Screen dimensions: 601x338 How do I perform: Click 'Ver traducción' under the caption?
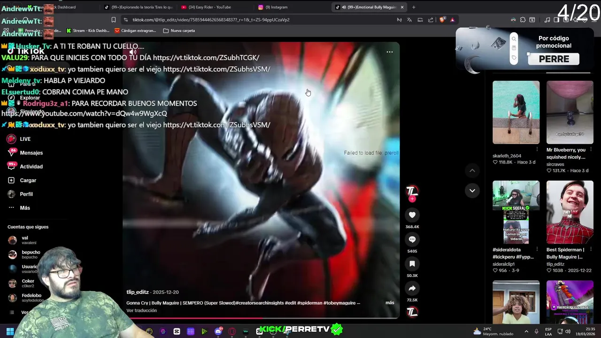click(x=141, y=310)
